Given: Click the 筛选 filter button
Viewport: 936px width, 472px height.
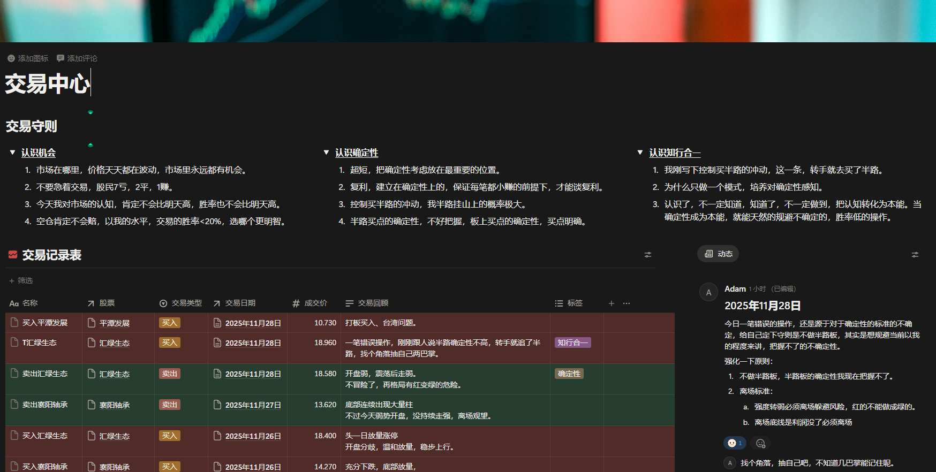Looking at the screenshot, I should pos(21,280).
